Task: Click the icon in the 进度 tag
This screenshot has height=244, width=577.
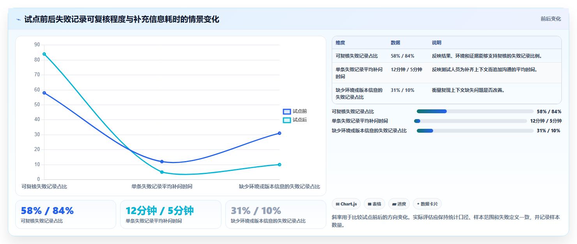Action: pos(394,204)
